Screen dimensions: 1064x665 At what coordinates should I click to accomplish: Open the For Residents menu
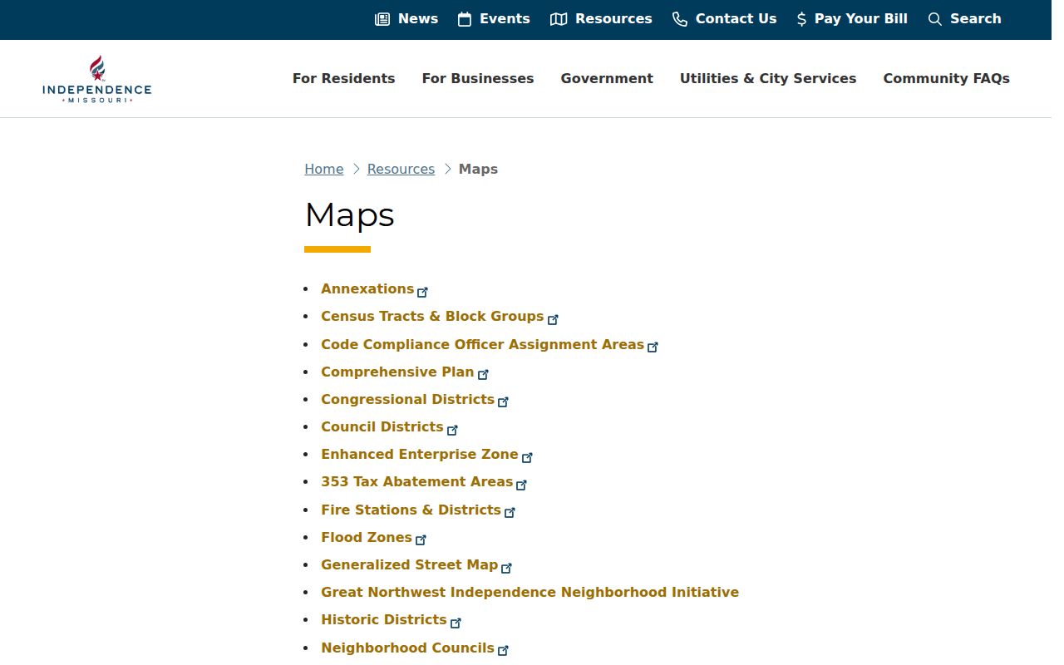(344, 78)
